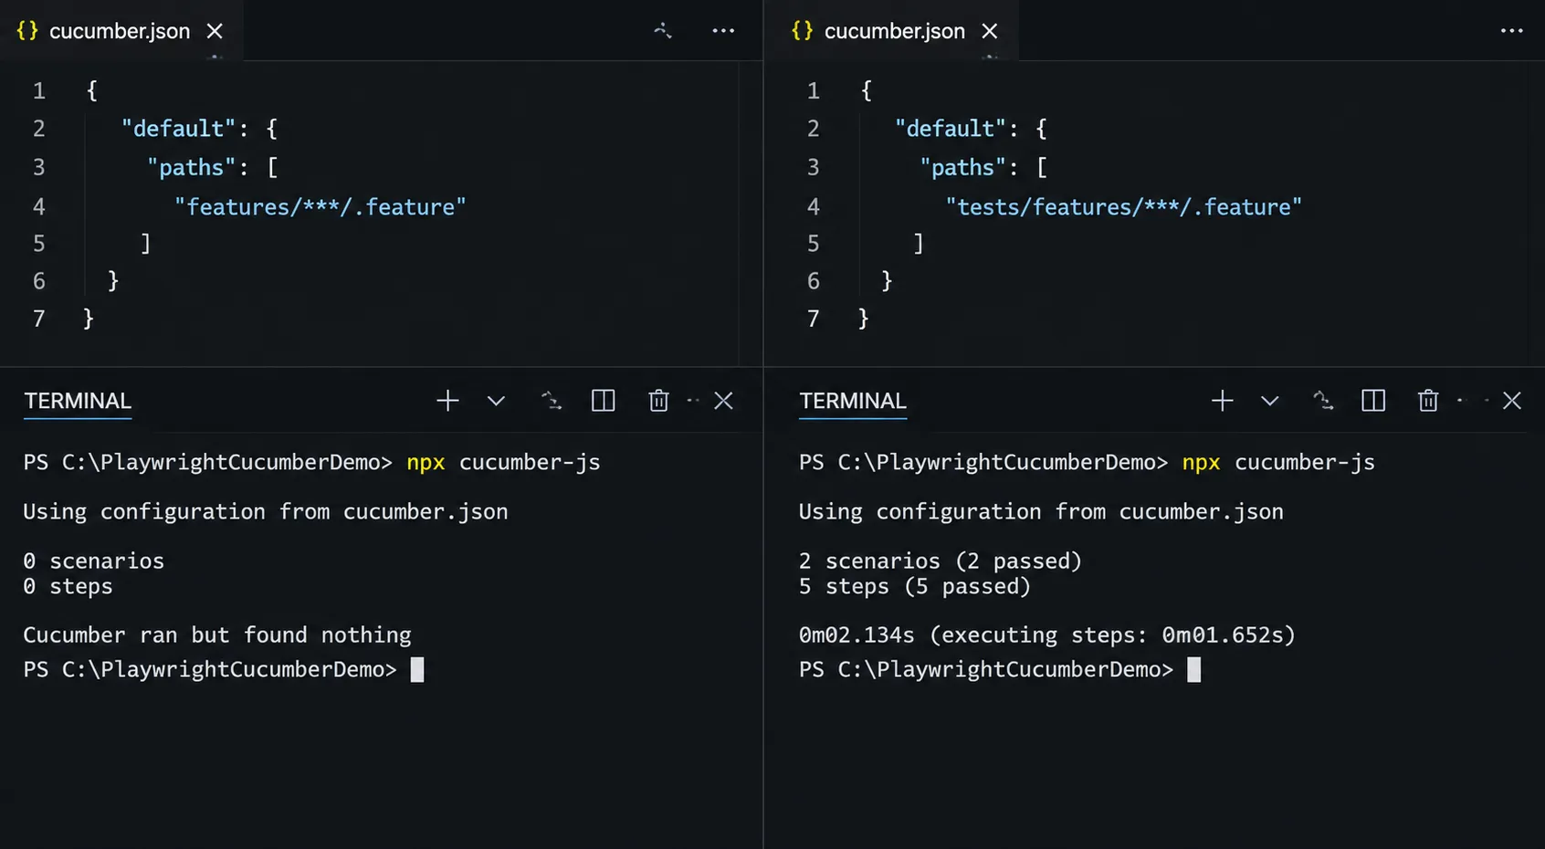Focus the right terminal prompt cursor
The width and height of the screenshot is (1545, 849).
click(x=1193, y=670)
